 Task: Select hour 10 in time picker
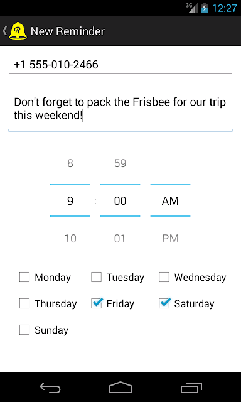pyautogui.click(x=70, y=239)
